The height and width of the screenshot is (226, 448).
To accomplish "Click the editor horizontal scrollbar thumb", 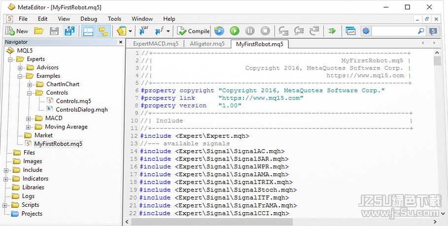I will 212,222.
